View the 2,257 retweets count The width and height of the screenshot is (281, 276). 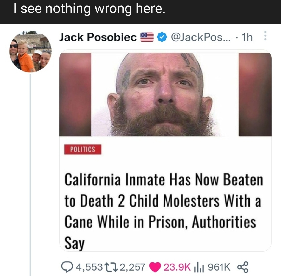click(132, 267)
